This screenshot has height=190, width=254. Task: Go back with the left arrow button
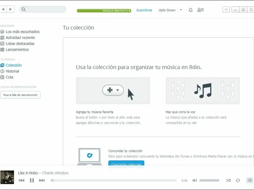tap(3, 9)
